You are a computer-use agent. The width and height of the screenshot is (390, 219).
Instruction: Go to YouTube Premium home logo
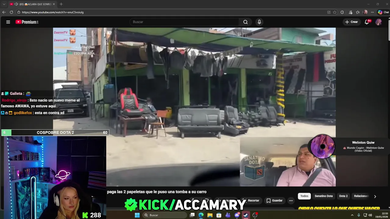point(27,22)
